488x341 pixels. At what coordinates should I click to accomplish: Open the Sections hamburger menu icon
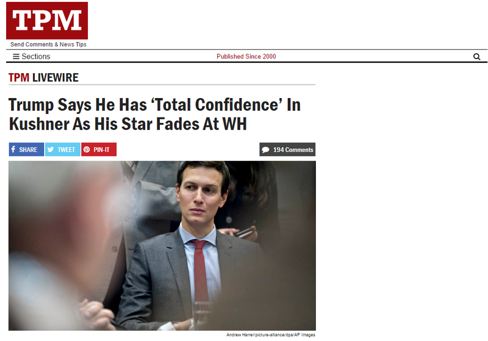(16, 57)
